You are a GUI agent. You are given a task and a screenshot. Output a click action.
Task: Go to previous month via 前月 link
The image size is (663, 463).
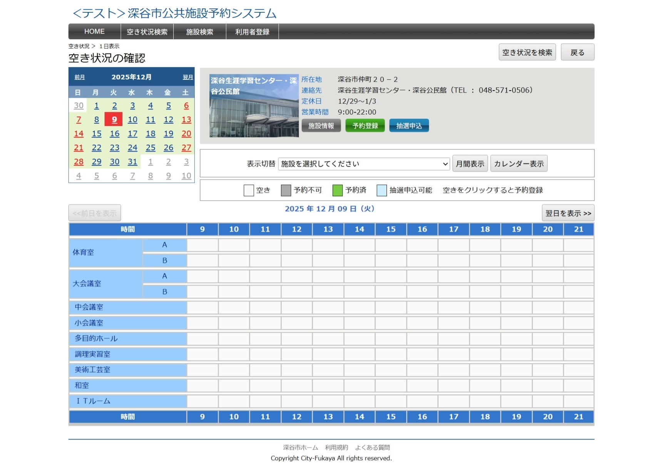click(x=80, y=77)
